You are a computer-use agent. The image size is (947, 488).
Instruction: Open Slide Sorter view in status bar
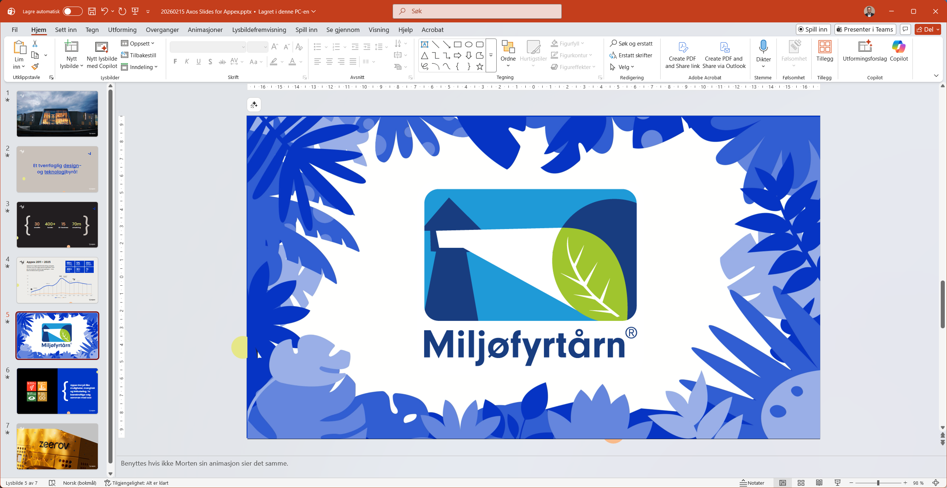tap(801, 483)
